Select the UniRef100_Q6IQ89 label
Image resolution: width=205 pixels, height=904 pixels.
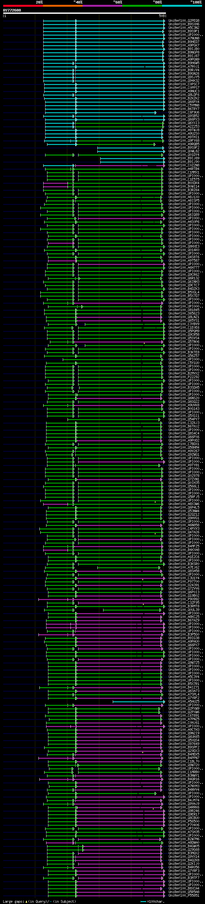click(x=184, y=215)
